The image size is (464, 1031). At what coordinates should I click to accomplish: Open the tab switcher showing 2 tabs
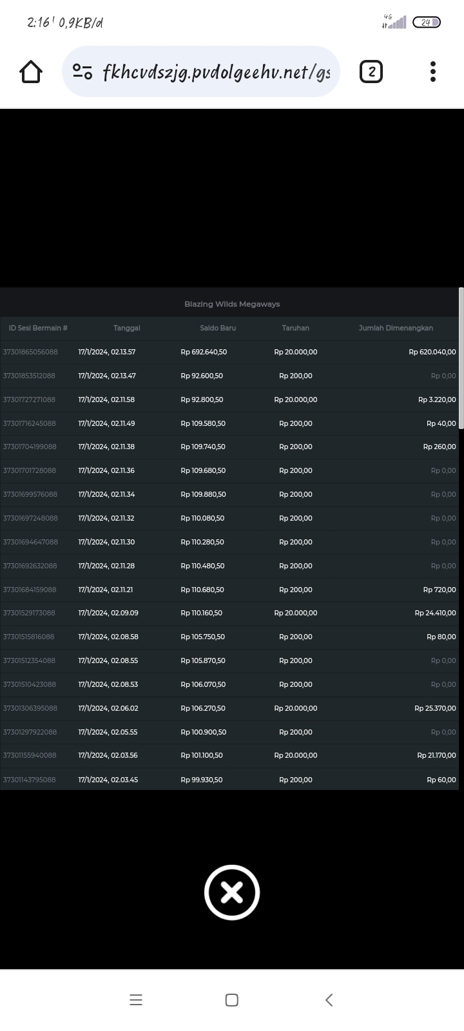coord(371,72)
